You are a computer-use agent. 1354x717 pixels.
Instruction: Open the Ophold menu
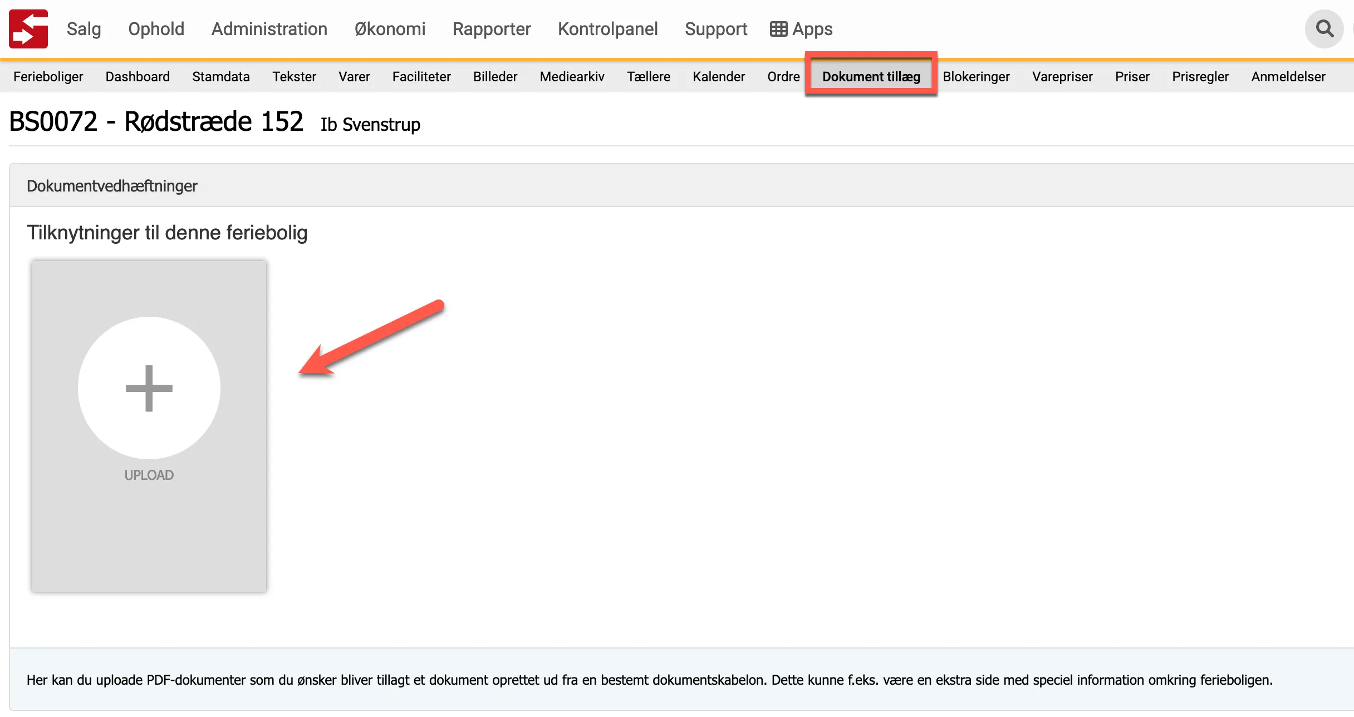point(156,28)
